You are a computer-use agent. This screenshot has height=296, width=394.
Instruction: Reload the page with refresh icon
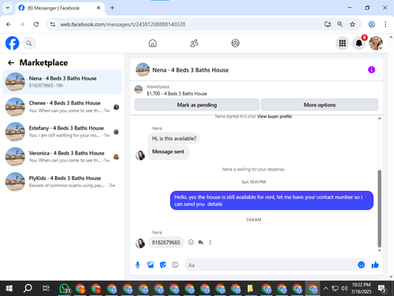point(36,24)
